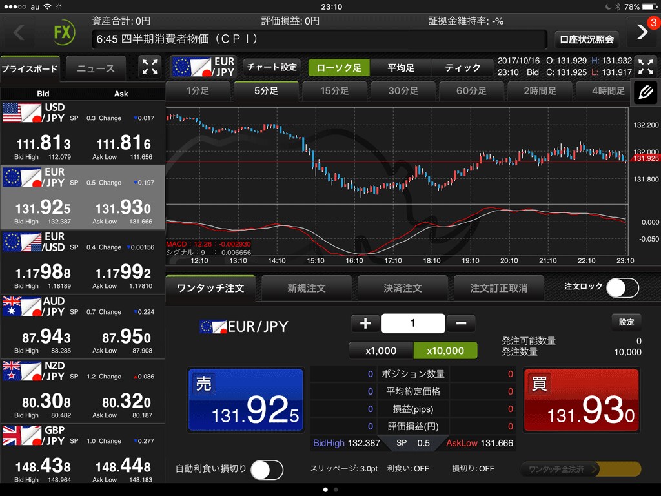Open next page arrow with badge 3
The image size is (661, 496).
[642, 32]
